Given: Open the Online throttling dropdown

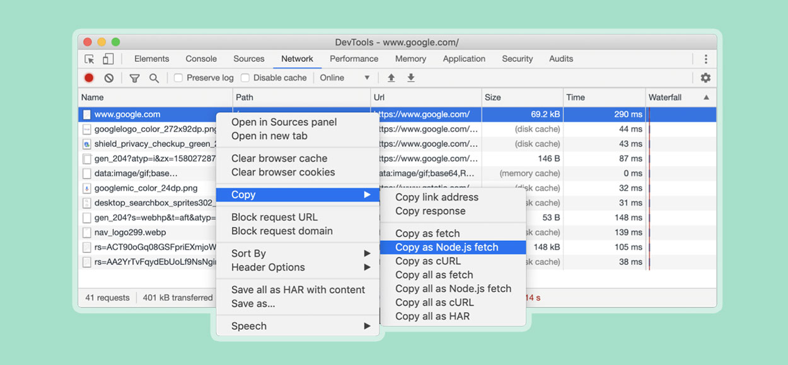Looking at the screenshot, I should 345,78.
